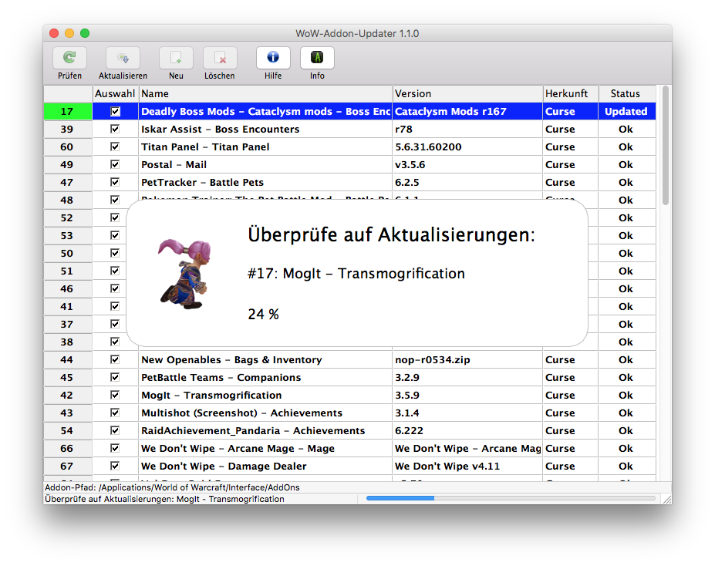Click Curse origin cell in Iskar Assist row
The width and height of the screenshot is (715, 566).
[x=571, y=129]
